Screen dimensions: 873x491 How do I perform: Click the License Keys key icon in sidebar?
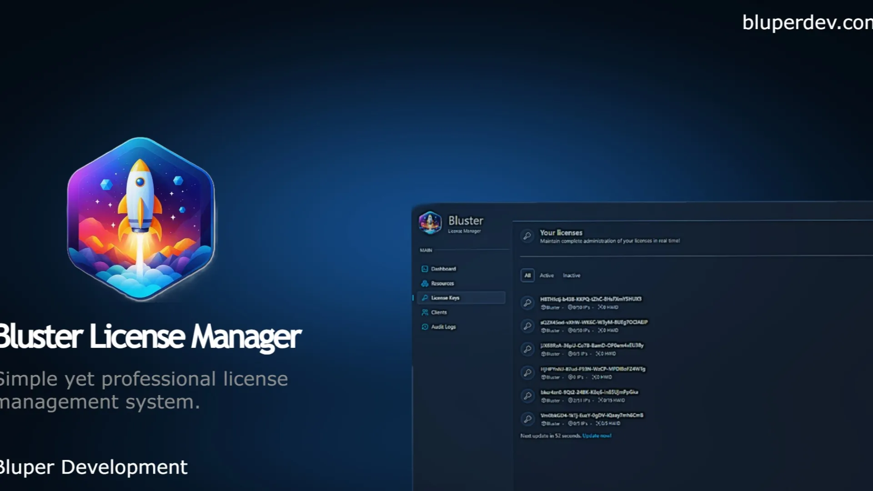pyautogui.click(x=425, y=298)
